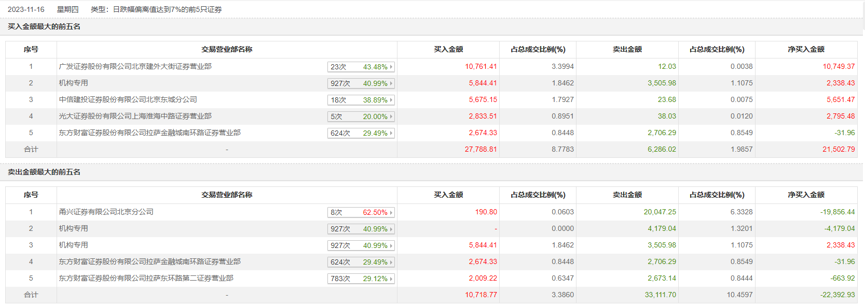Click the 日跌幅偏离值达到7% type description

167,9
